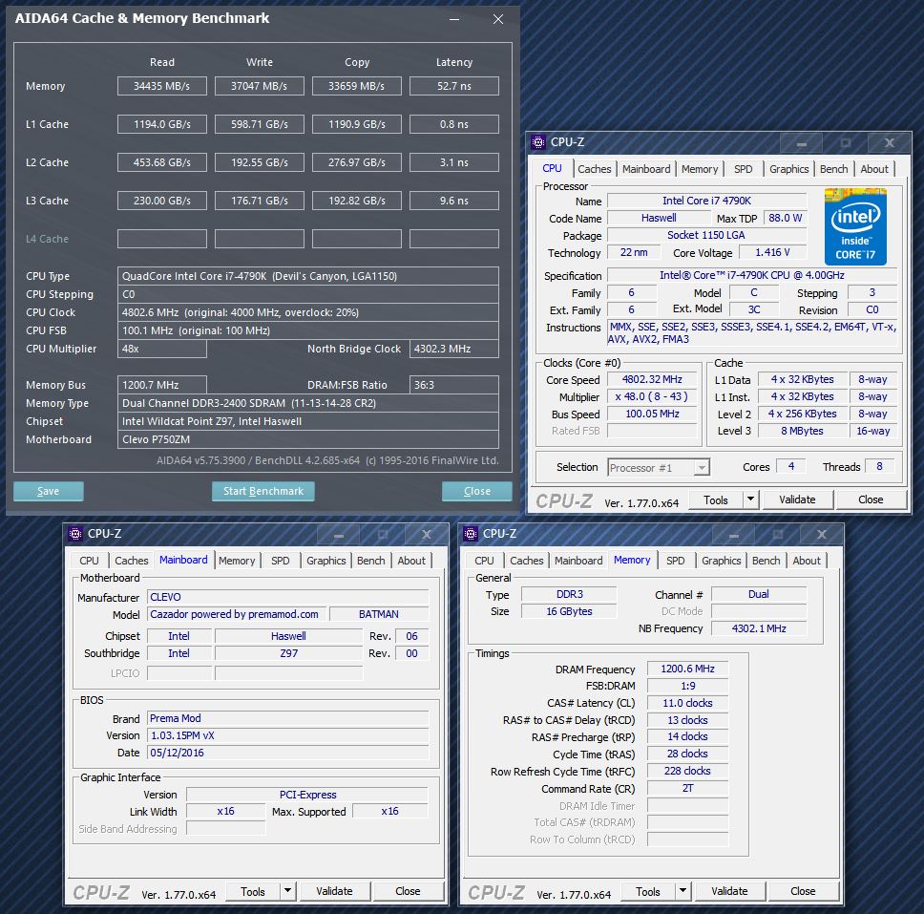This screenshot has height=914, width=924.
Task: Click Close button in CPU-Z Memory window
Action: pyautogui.click(x=803, y=891)
